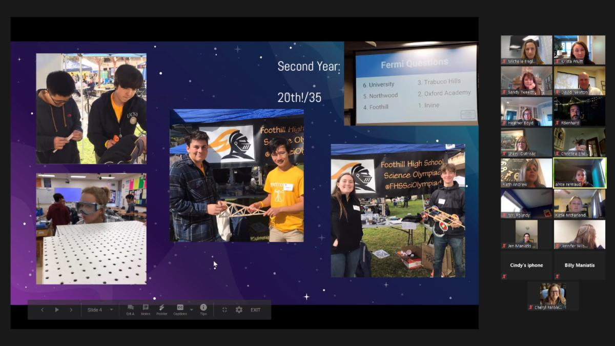Screen dimensions: 615x346
Task: Open presentation settings gear
Action: pos(239,310)
